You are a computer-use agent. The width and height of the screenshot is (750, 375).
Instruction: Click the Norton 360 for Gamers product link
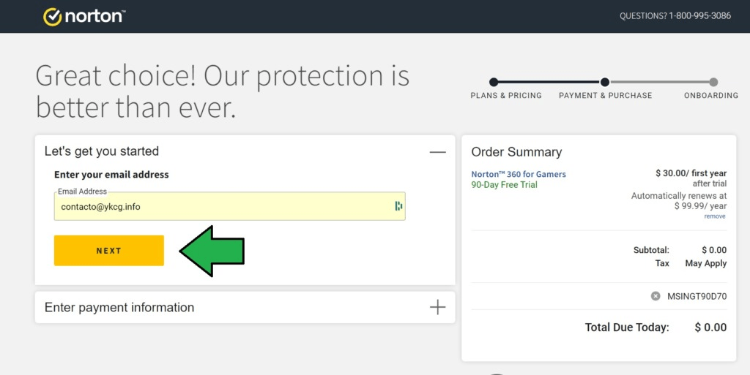519,174
